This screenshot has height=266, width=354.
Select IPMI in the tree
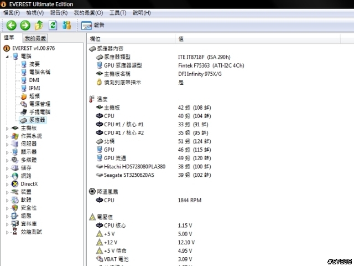tap(34, 88)
